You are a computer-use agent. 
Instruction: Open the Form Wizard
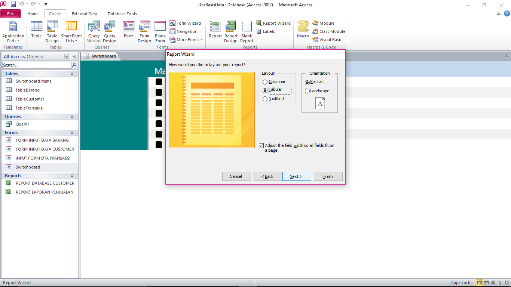pyautogui.click(x=186, y=23)
